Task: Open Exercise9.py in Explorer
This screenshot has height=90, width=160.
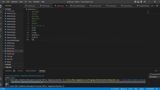Action: (x=11, y=35)
